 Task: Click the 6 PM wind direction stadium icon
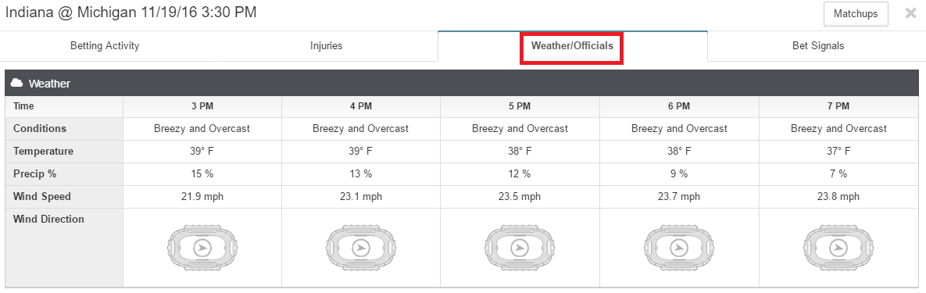coord(679,248)
